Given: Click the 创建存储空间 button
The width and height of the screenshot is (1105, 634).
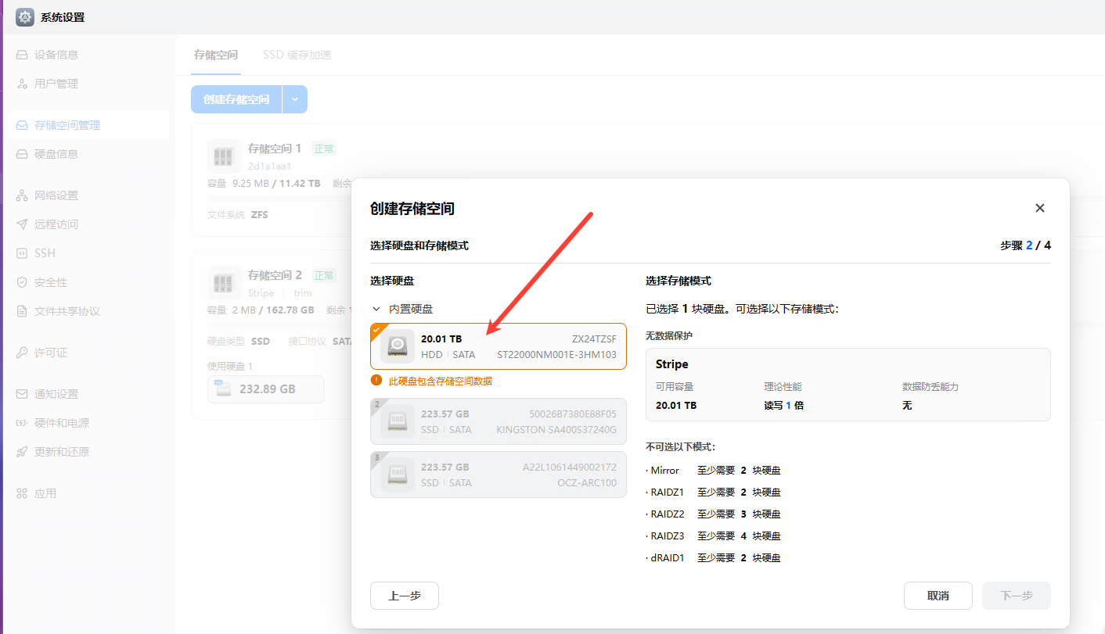Looking at the screenshot, I should click(x=236, y=99).
